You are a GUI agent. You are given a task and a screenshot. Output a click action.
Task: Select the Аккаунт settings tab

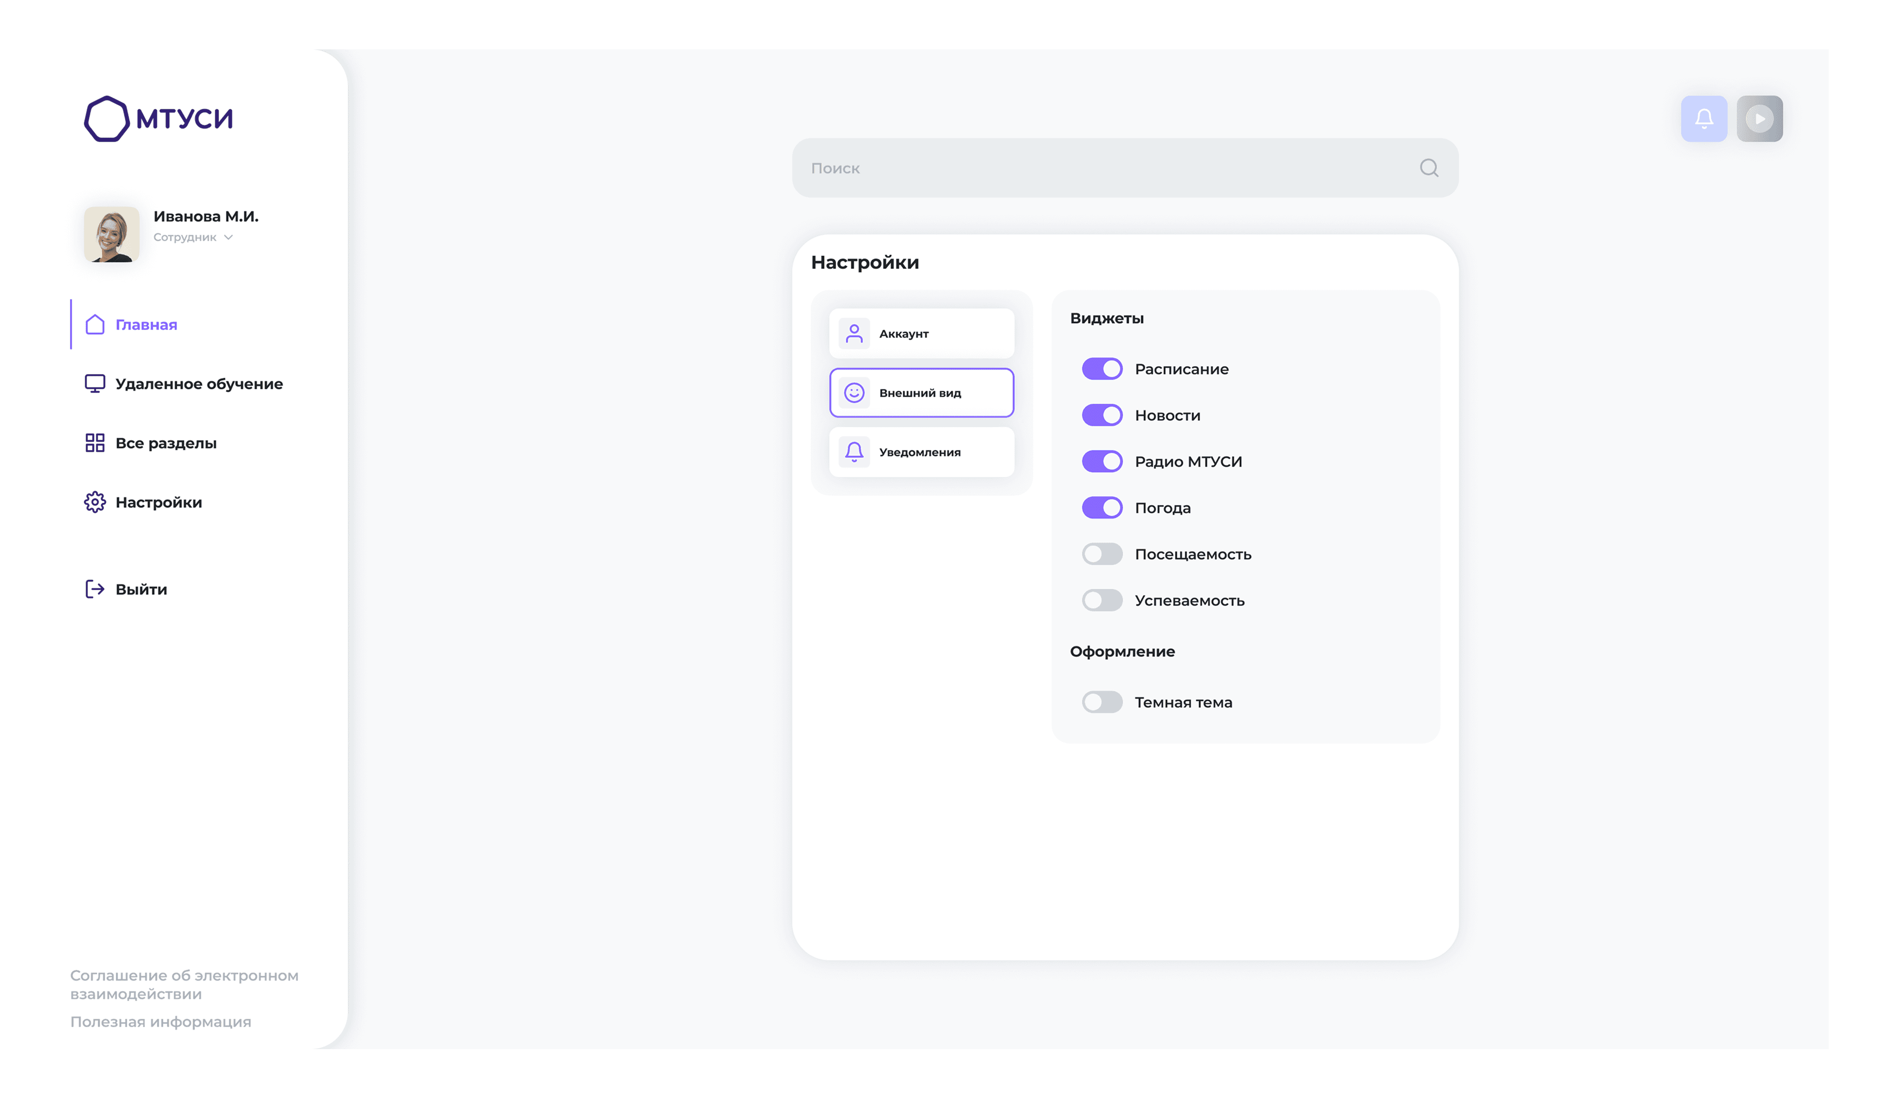coord(921,334)
